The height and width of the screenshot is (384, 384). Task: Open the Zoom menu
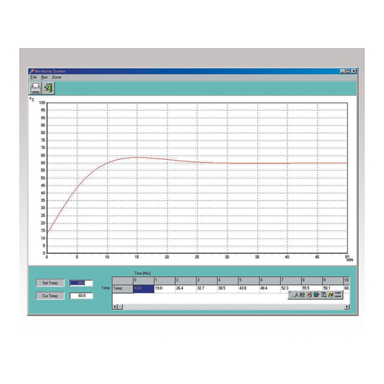[56, 77]
